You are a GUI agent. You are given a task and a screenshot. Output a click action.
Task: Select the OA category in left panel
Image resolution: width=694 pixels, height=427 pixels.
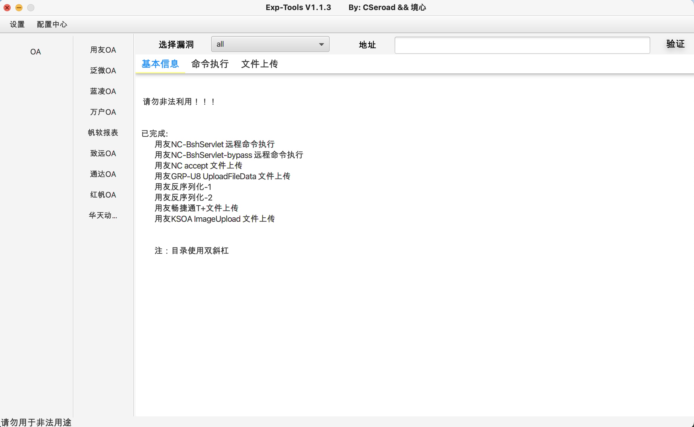click(35, 52)
